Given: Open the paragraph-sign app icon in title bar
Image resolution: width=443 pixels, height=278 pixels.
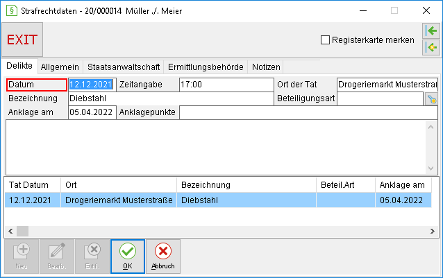Looking at the screenshot, I should coord(12,10).
